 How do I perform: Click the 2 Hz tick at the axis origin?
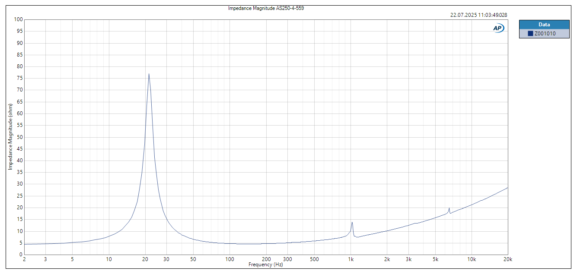point(24,258)
